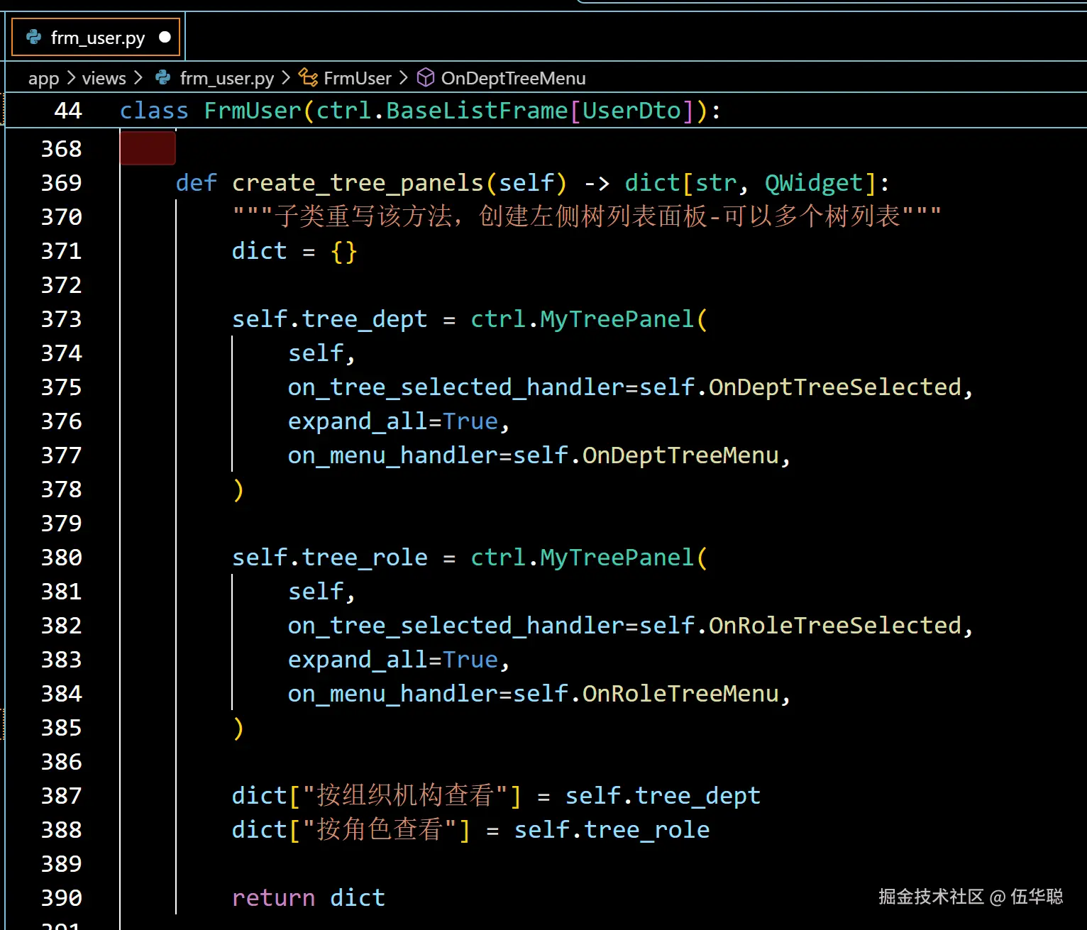This screenshot has height=930, width=1087.
Task: Click 'OnRoleTreeSelected' on line 382
Action: point(835,626)
